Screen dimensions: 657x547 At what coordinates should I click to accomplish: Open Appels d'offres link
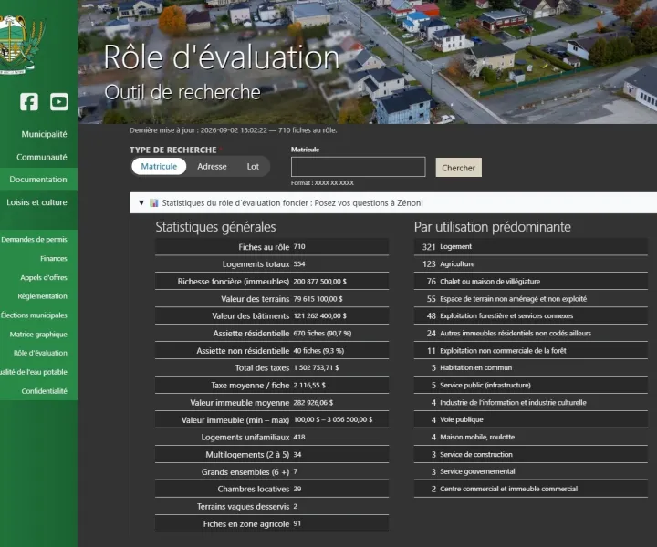click(x=44, y=277)
